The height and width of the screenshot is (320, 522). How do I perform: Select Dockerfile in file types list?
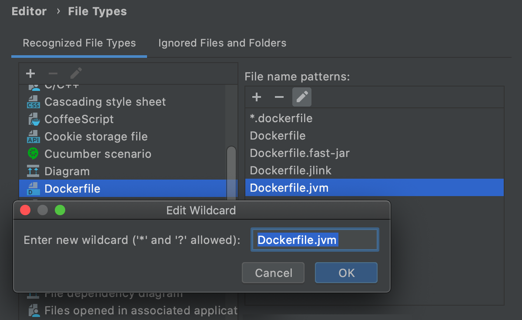[x=72, y=189]
